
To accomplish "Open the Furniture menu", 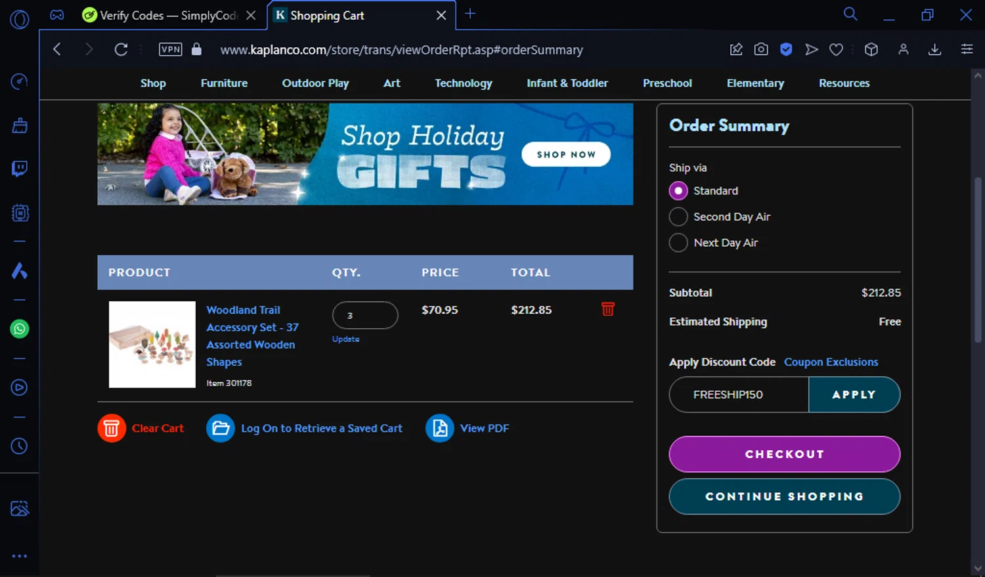I will tap(224, 83).
